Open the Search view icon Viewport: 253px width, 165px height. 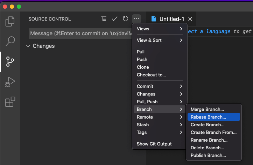(x=10, y=42)
